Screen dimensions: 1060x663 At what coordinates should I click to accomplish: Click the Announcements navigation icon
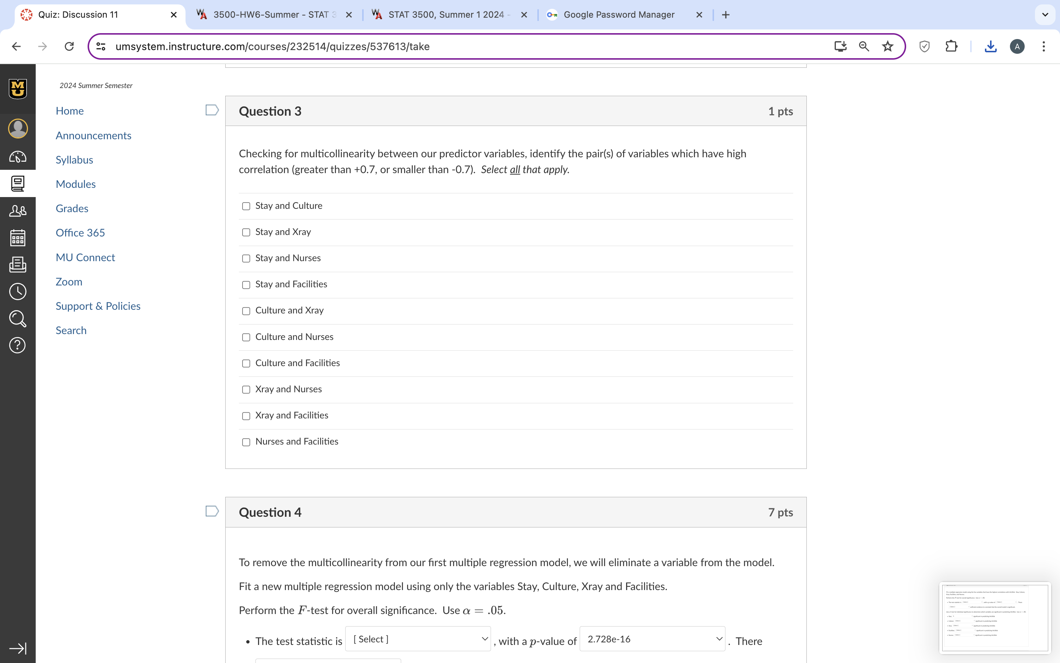(93, 134)
